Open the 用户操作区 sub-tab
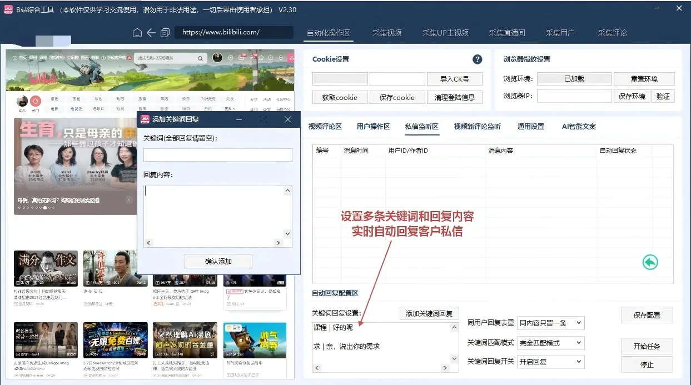 [374, 127]
